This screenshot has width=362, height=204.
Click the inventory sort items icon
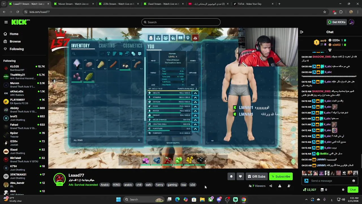pyautogui.click(x=115, y=54)
